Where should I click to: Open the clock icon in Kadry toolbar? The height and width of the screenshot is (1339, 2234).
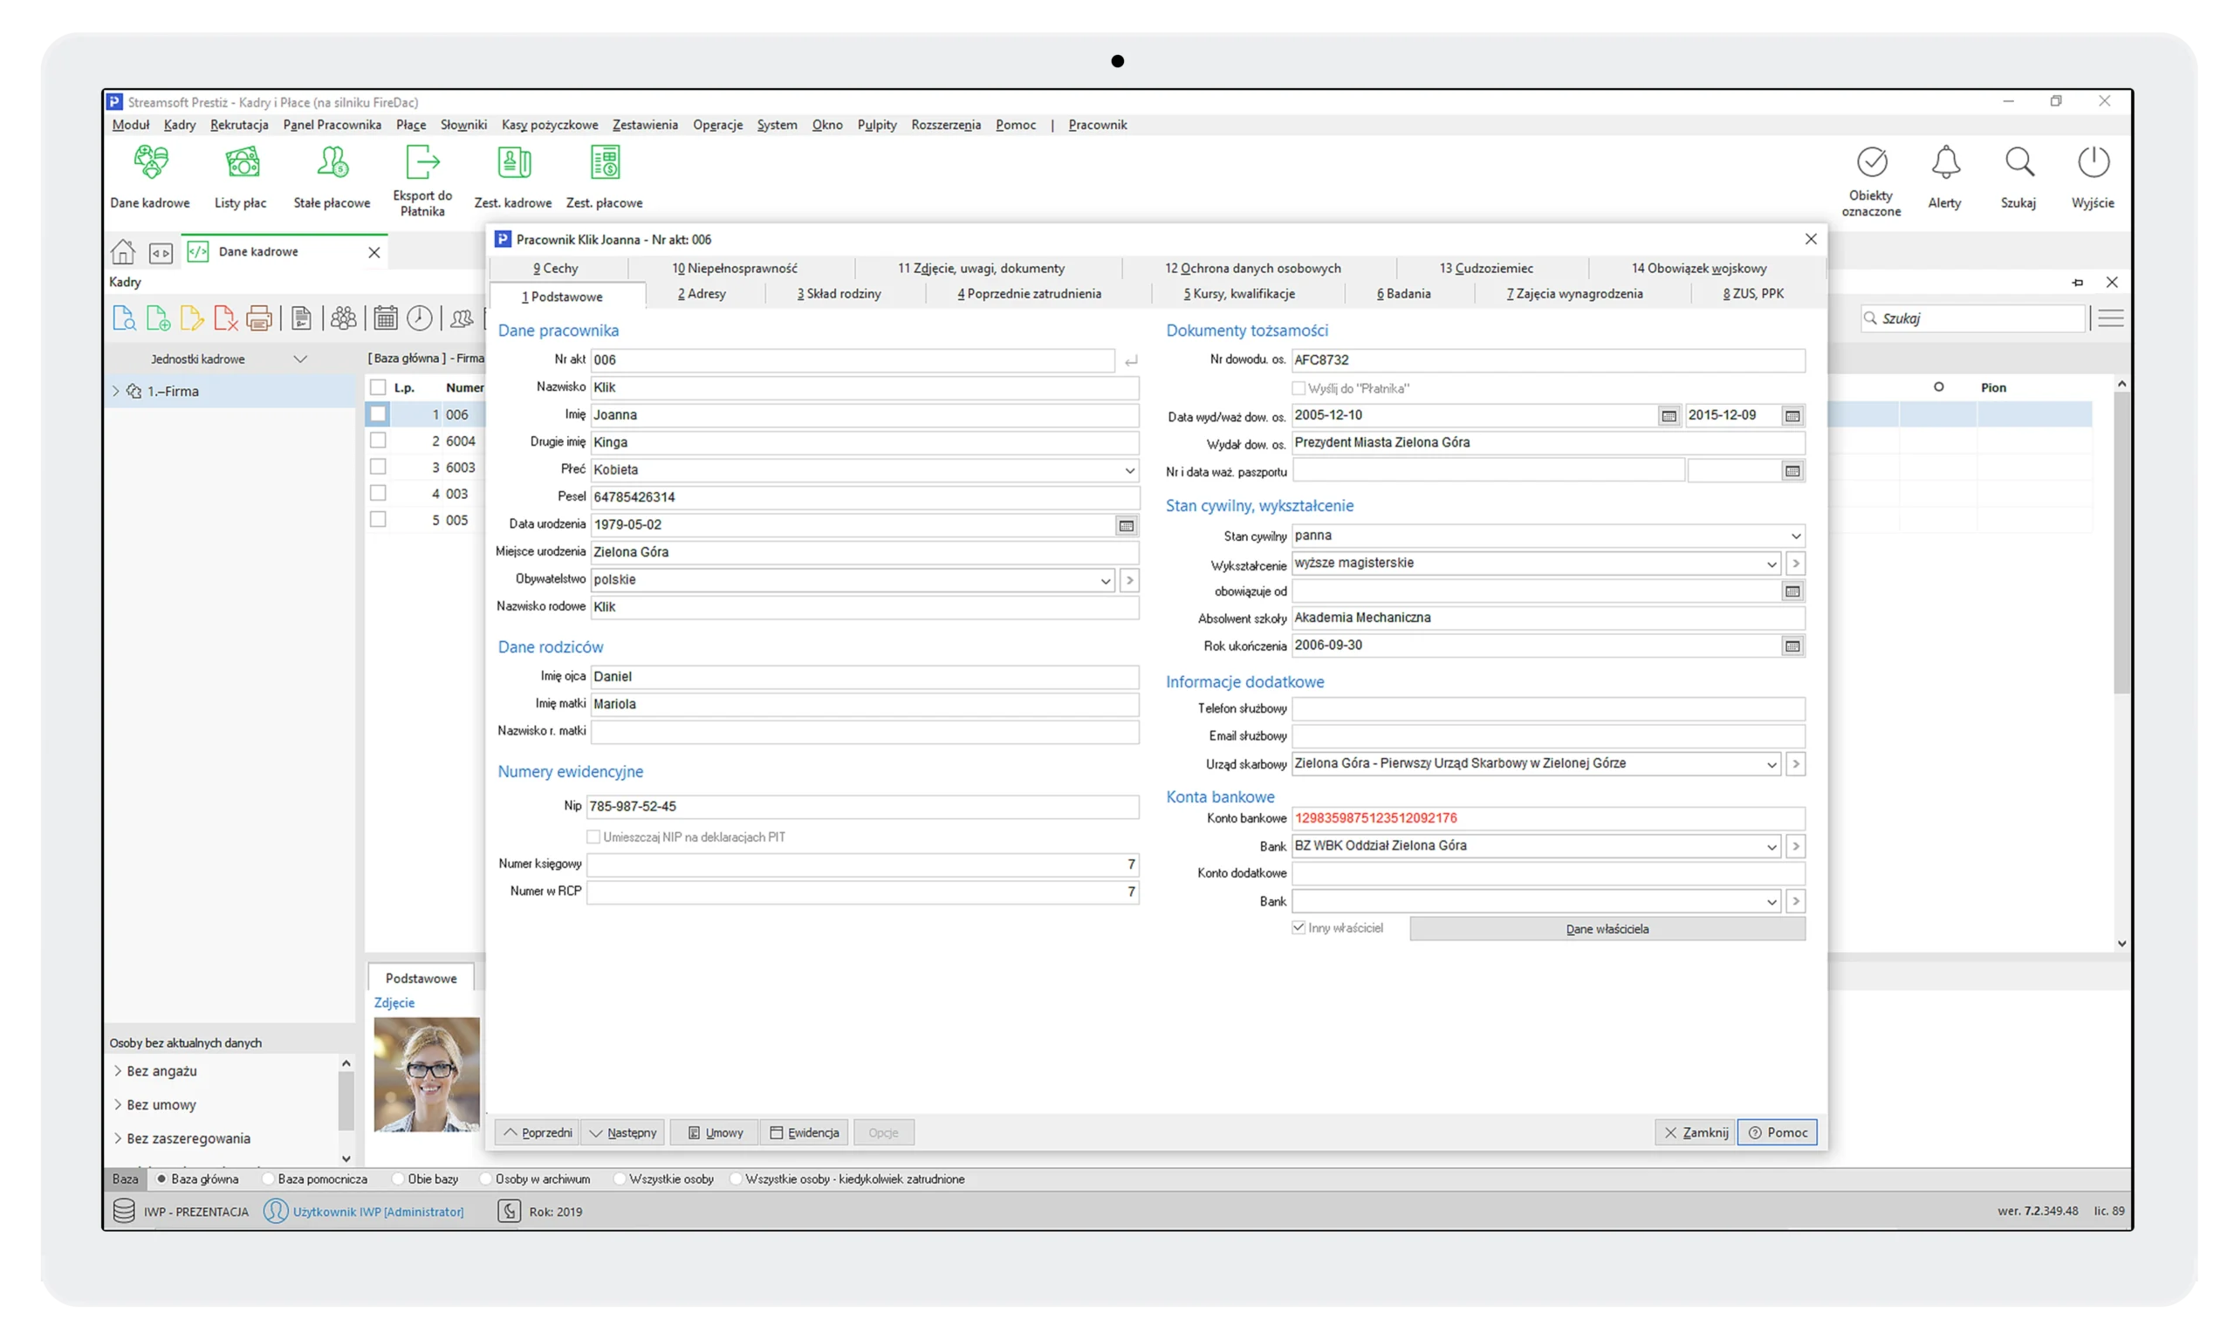pyautogui.click(x=420, y=318)
